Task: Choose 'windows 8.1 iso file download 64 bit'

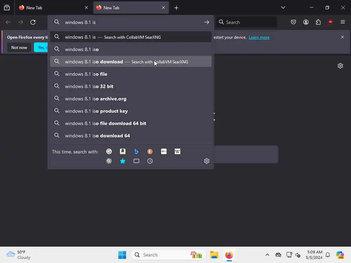Action: (131, 123)
